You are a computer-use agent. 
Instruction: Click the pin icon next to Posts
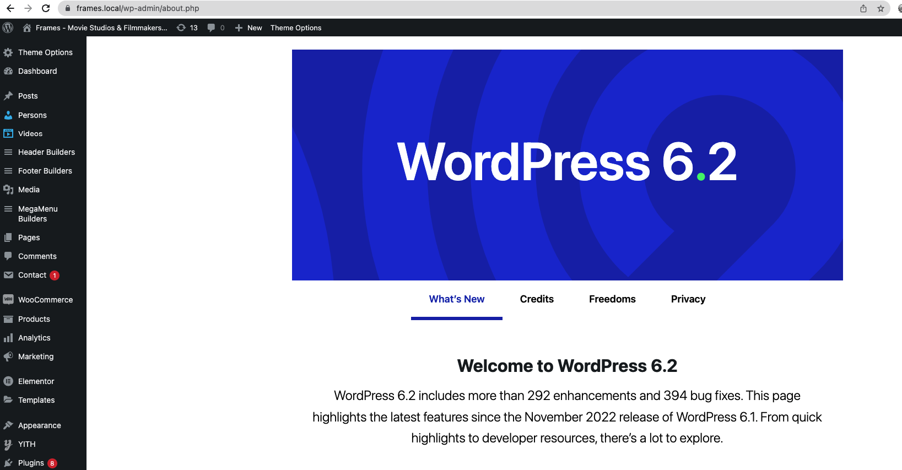(8, 96)
